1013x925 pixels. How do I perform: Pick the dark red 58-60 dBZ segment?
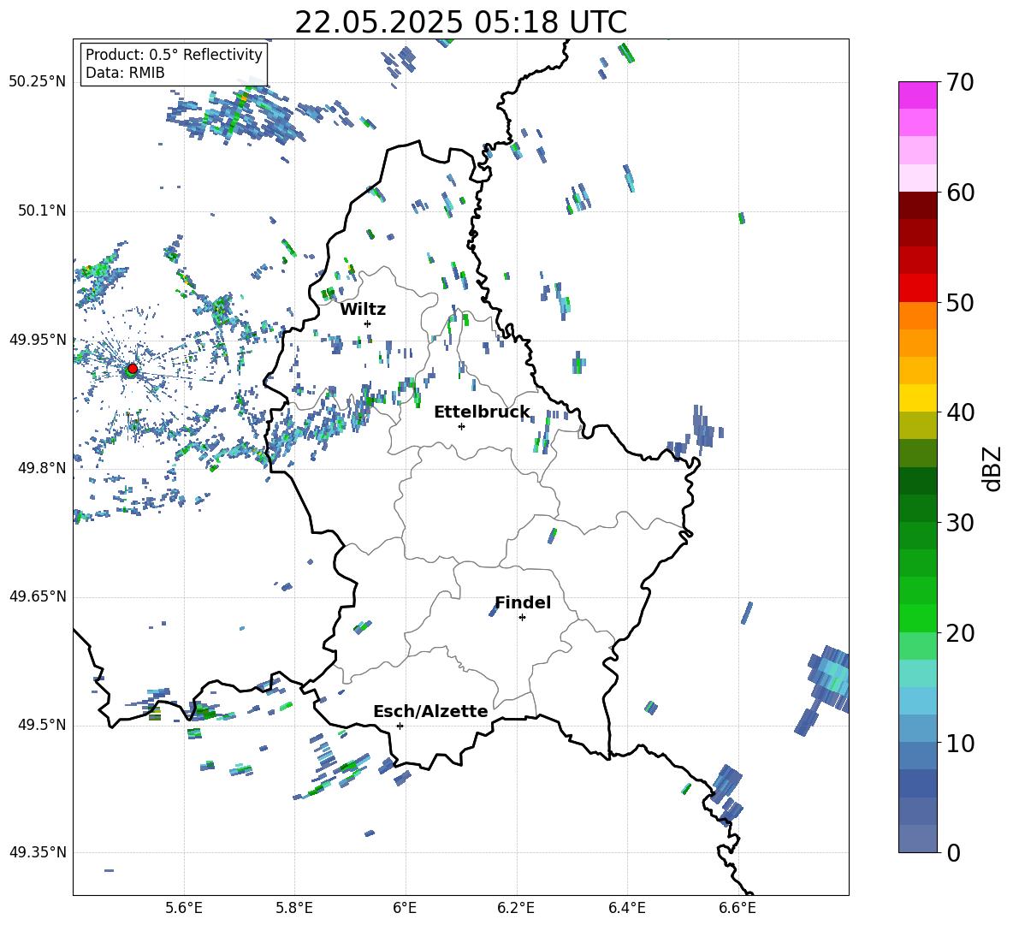click(918, 205)
